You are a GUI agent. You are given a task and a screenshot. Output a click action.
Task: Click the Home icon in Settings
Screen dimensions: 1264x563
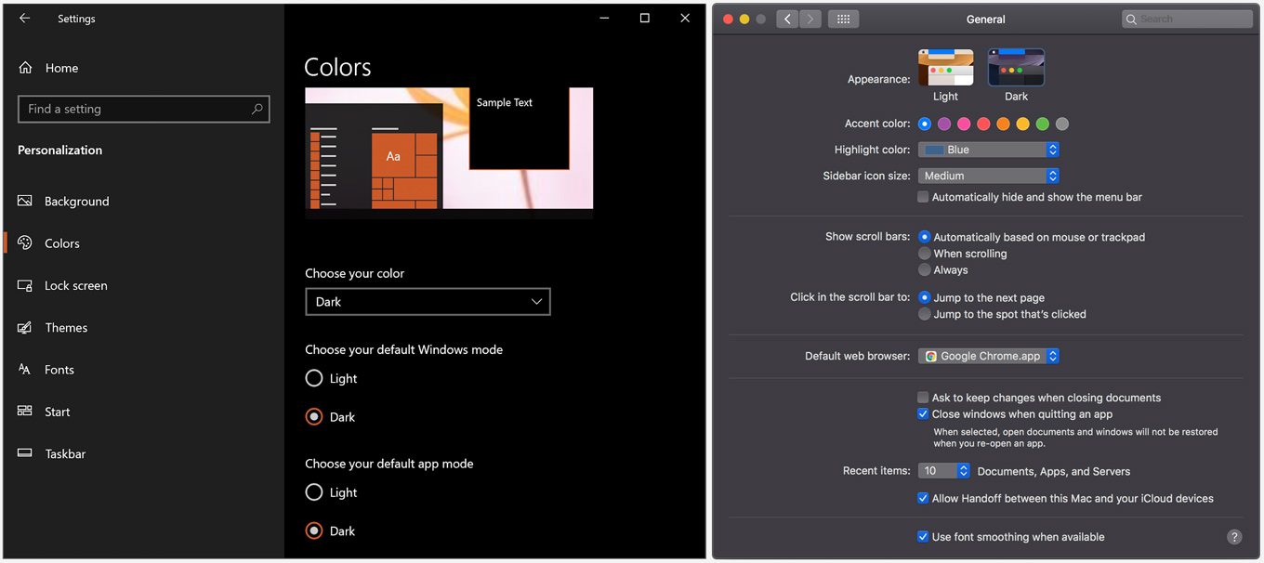(22, 67)
